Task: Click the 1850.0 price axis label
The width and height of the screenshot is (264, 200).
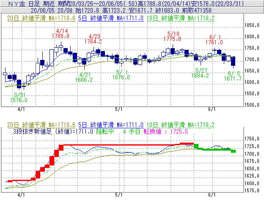Action: coord(252,25)
